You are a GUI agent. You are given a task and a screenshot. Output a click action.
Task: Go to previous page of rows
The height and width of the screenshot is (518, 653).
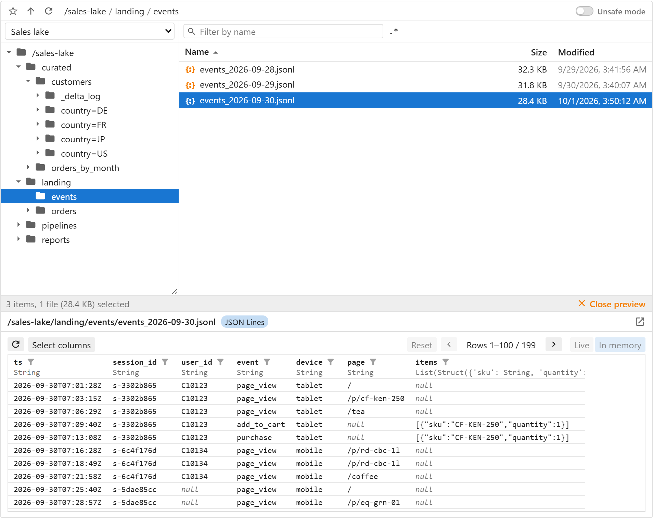click(x=449, y=345)
